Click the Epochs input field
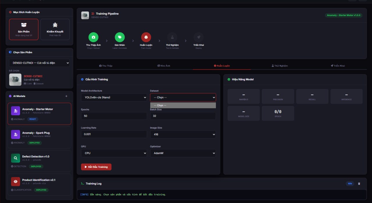372x203 pixels. tap(114, 116)
